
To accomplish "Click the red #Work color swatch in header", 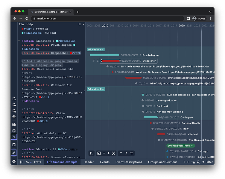I will tap(22, 29).
